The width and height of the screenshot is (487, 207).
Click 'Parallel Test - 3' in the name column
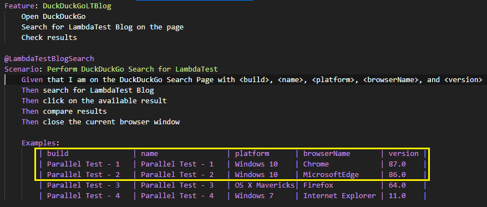[x=177, y=185]
